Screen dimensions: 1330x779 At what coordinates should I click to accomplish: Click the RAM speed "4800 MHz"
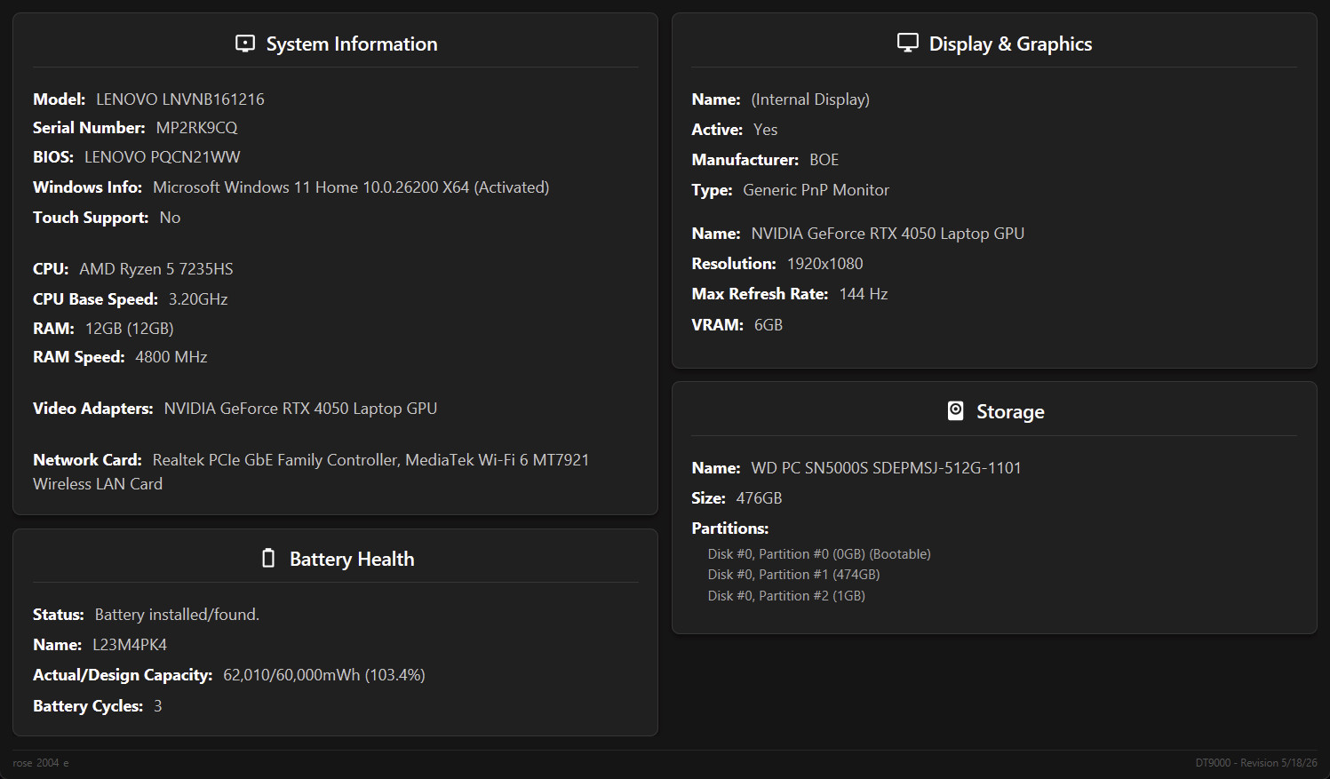171,357
